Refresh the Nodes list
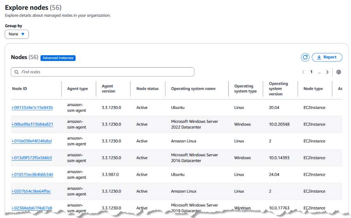351x218 pixels. click(305, 58)
